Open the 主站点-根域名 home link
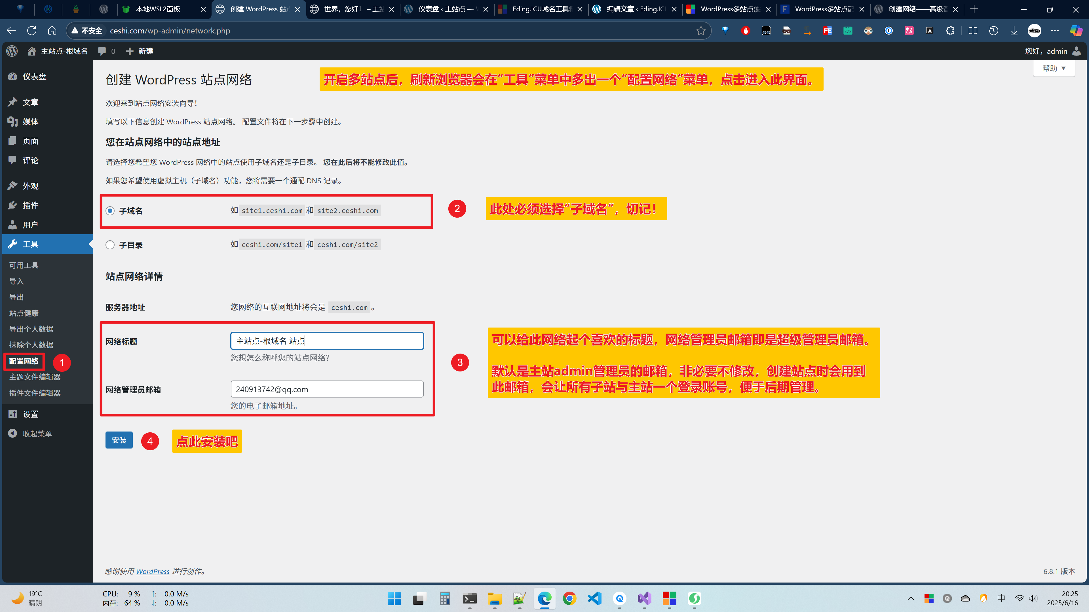 (x=58, y=51)
